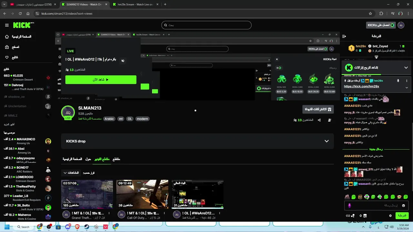Screen dimensions: 413x232
Task: Click the Gift Subscriptions button
Action: pos(318,109)
